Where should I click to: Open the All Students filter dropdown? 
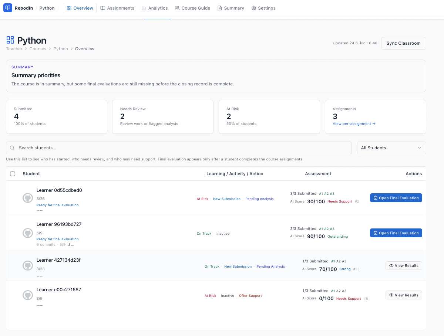tap(391, 148)
